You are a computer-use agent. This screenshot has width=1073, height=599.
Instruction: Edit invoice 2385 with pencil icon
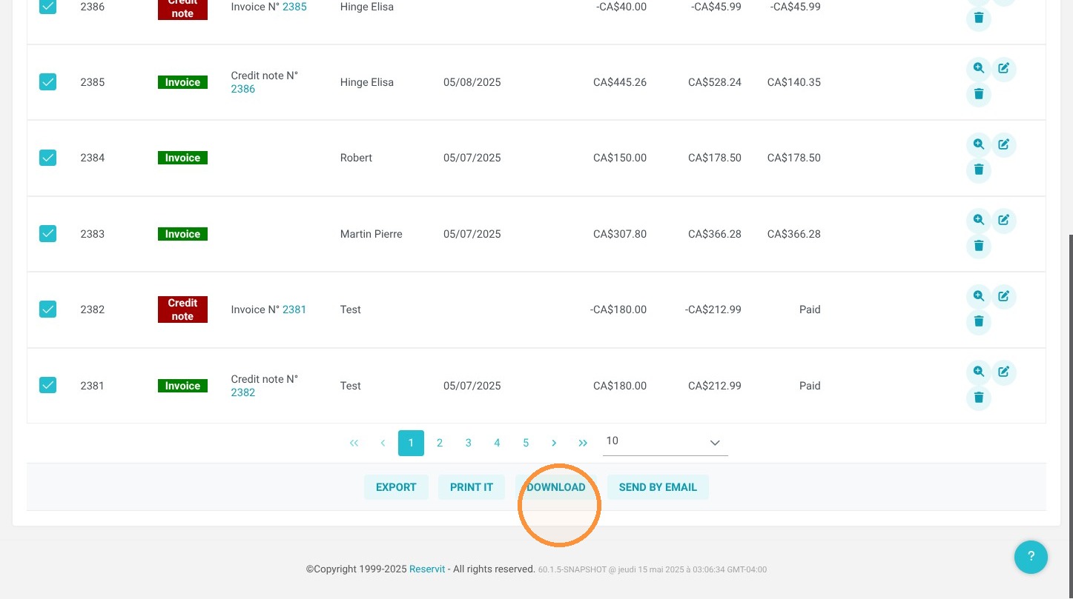[x=1004, y=69]
